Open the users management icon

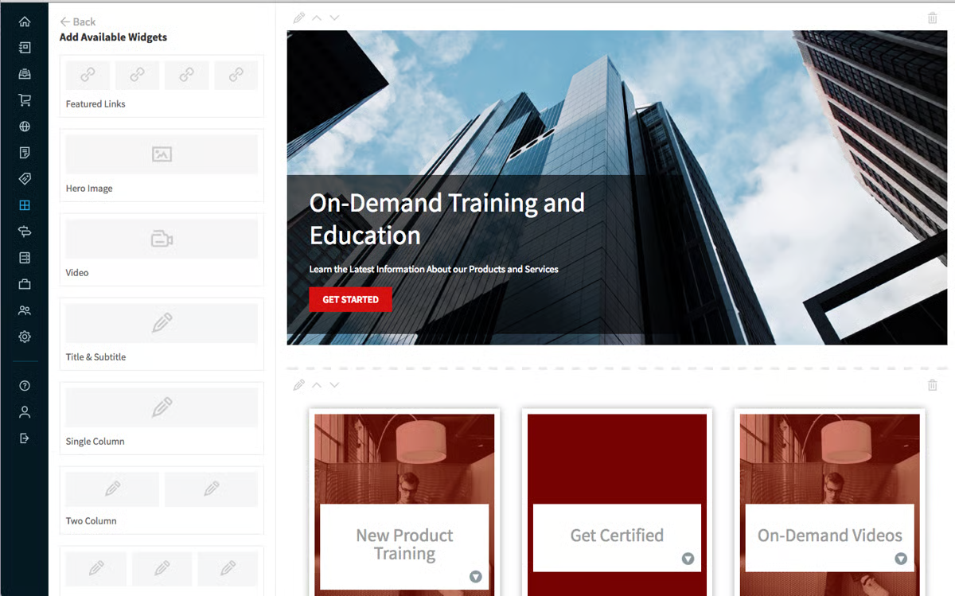pos(24,310)
